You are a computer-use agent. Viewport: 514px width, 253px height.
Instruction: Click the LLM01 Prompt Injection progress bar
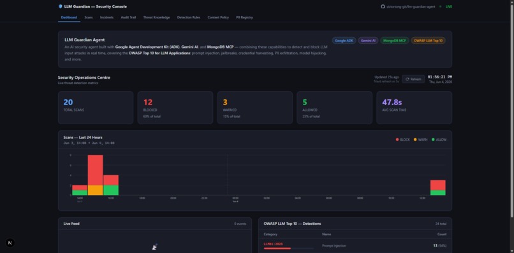(x=288, y=249)
